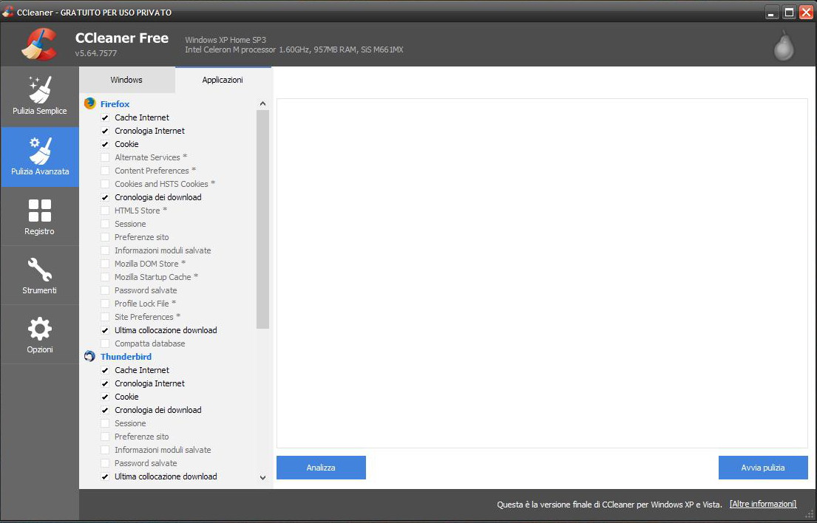Enable Thunderbird Password salvate checkbox
Image resolution: width=817 pixels, height=523 pixels.
point(105,463)
